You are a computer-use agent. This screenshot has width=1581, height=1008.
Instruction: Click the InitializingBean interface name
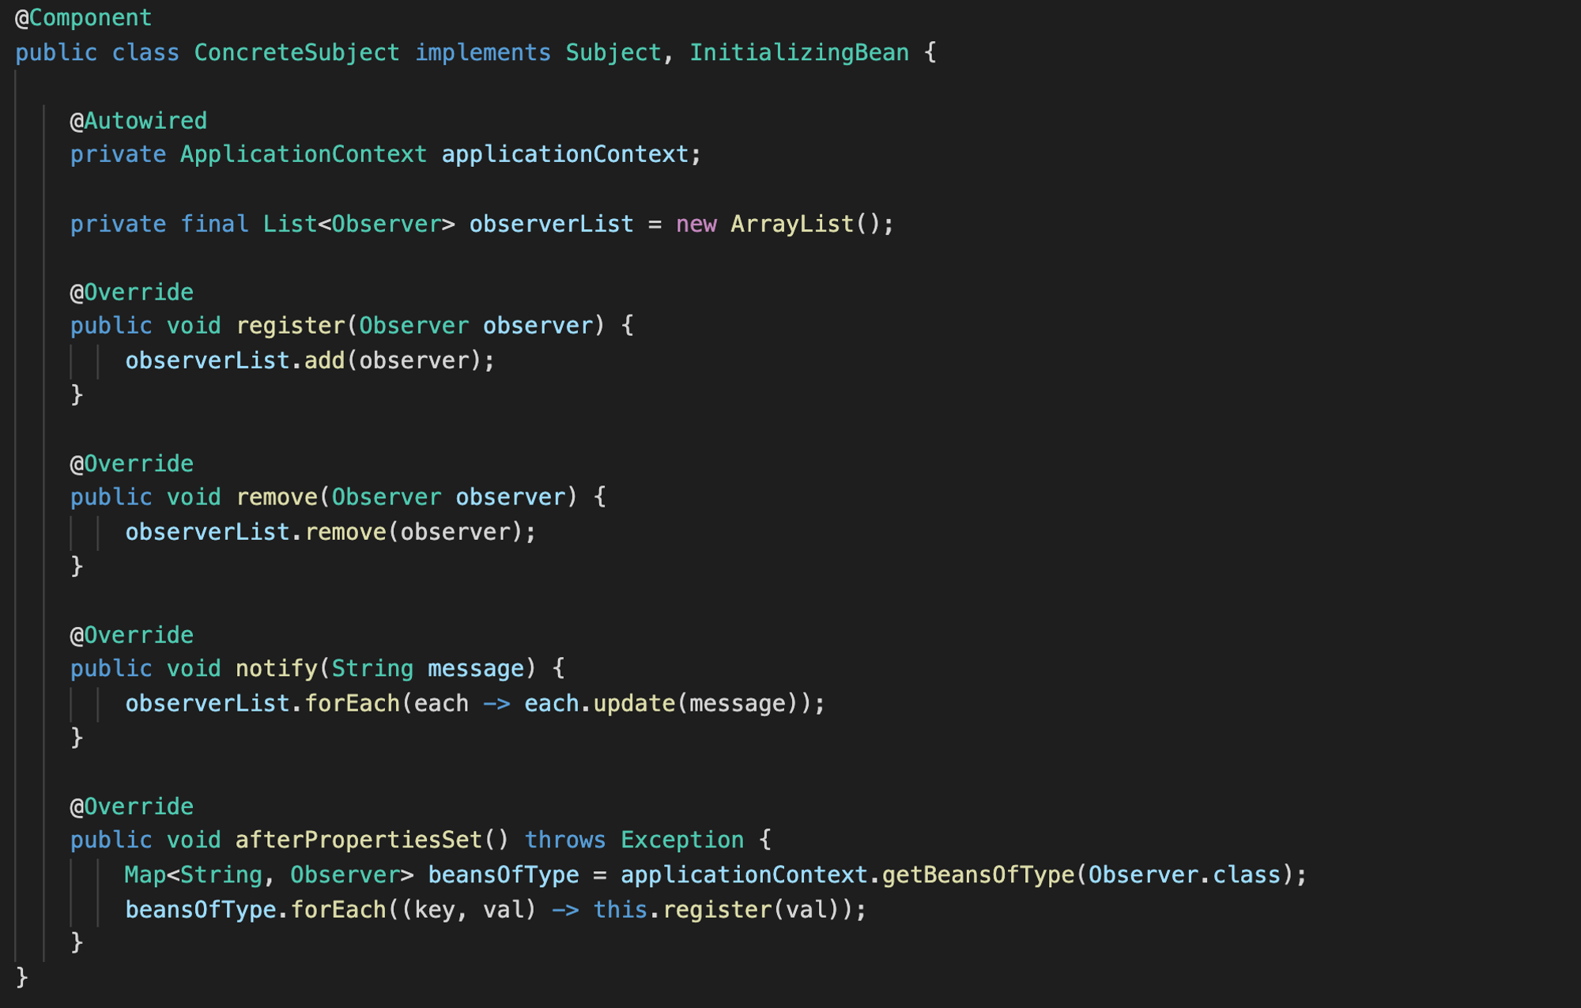tap(799, 52)
